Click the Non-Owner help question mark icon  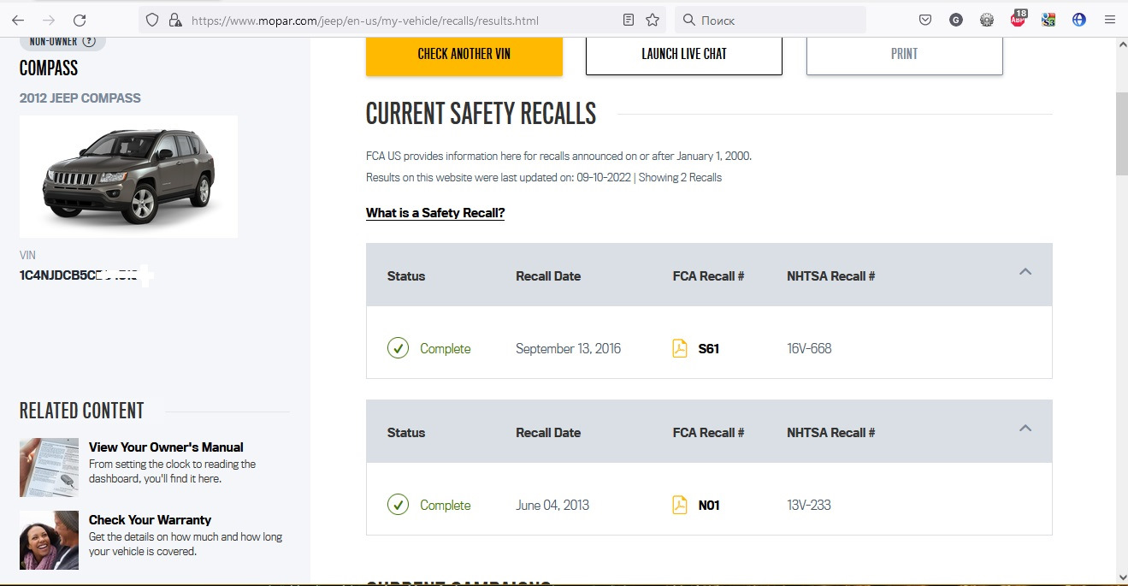(88, 41)
